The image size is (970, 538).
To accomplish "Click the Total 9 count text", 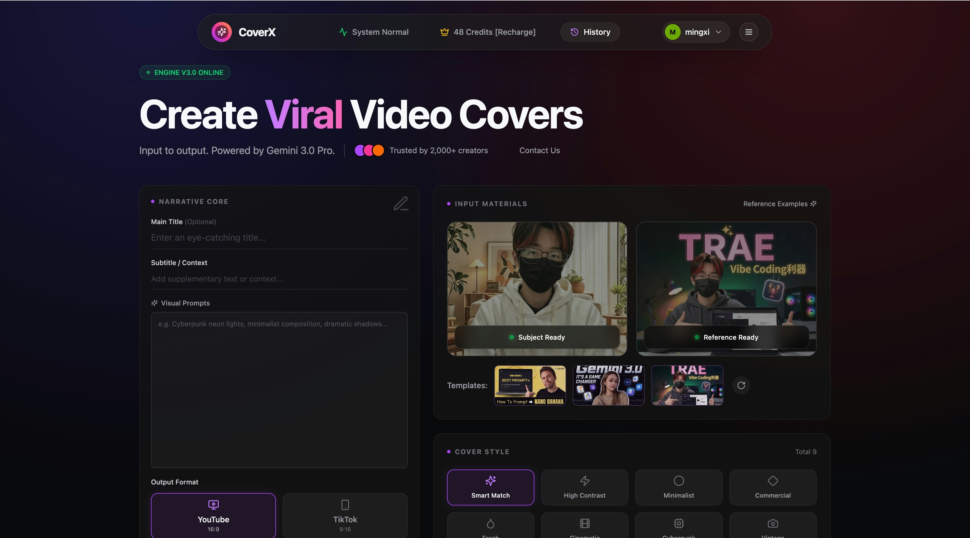I will click(806, 452).
